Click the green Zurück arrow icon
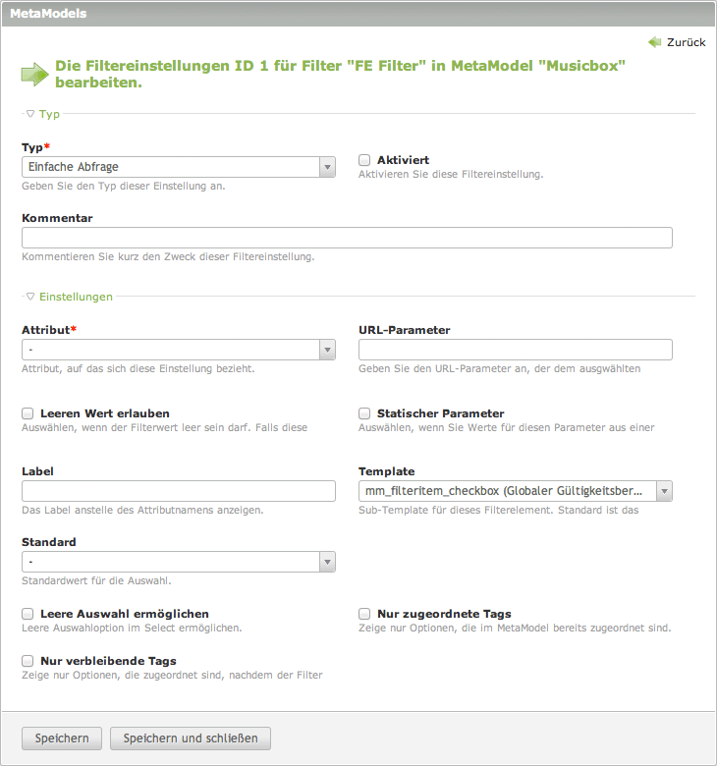 (x=654, y=42)
